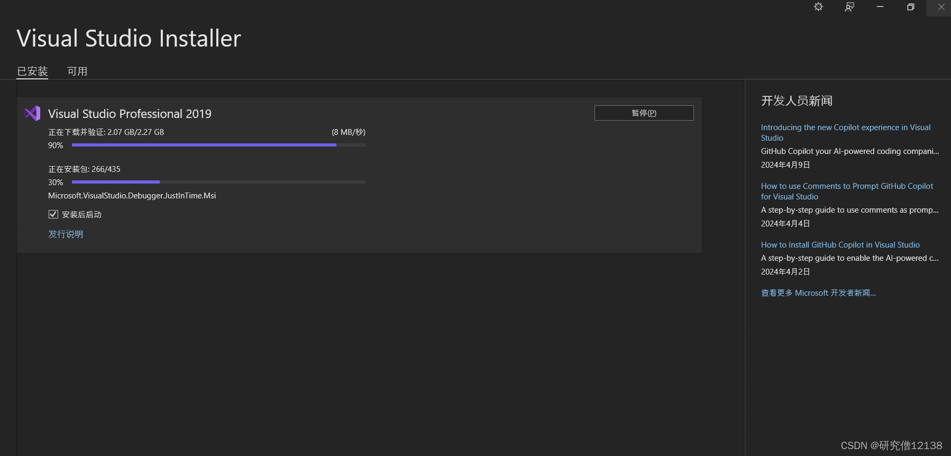Open the settings gear icon in title bar
The image size is (951, 456).
(818, 7)
